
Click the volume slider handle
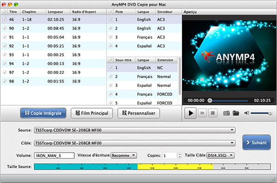pyautogui.click(x=270, y=113)
